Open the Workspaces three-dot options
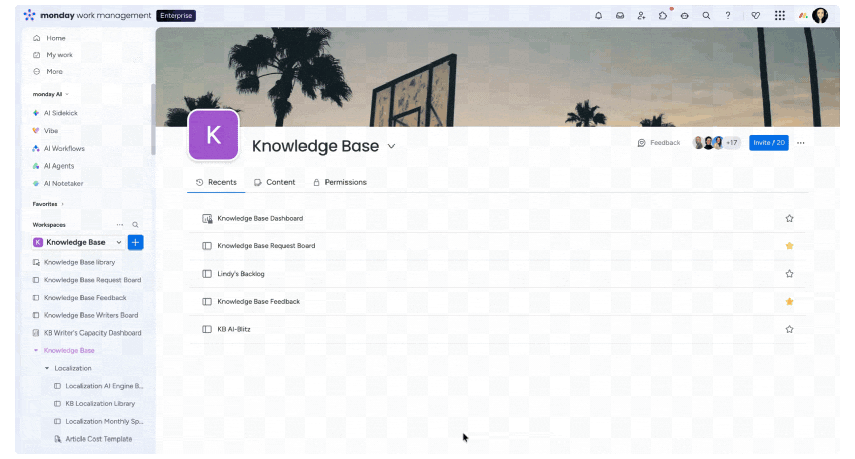Image resolution: width=855 pixels, height=459 pixels. 120,225
